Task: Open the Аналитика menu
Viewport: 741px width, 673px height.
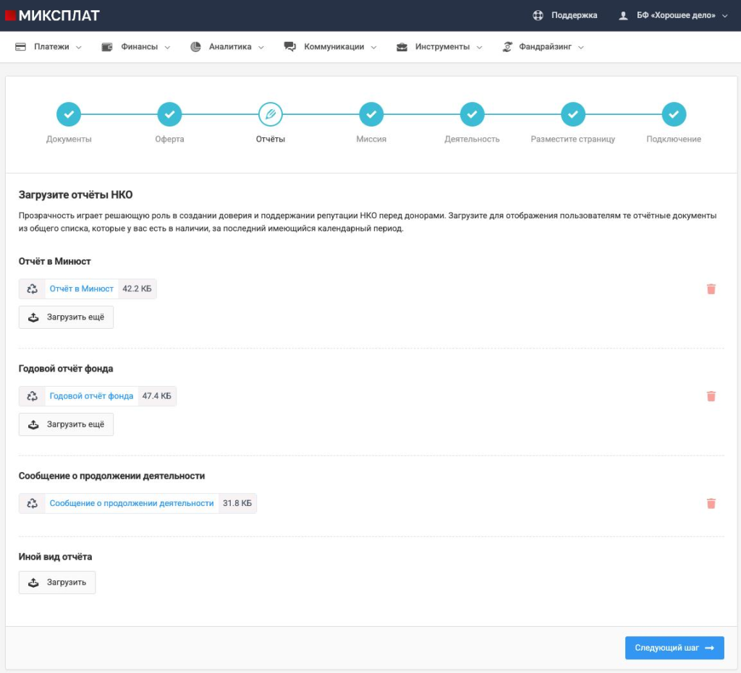Action: pyautogui.click(x=227, y=47)
